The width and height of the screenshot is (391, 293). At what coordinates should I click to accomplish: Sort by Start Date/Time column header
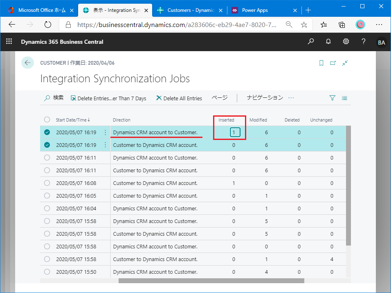pos(73,120)
